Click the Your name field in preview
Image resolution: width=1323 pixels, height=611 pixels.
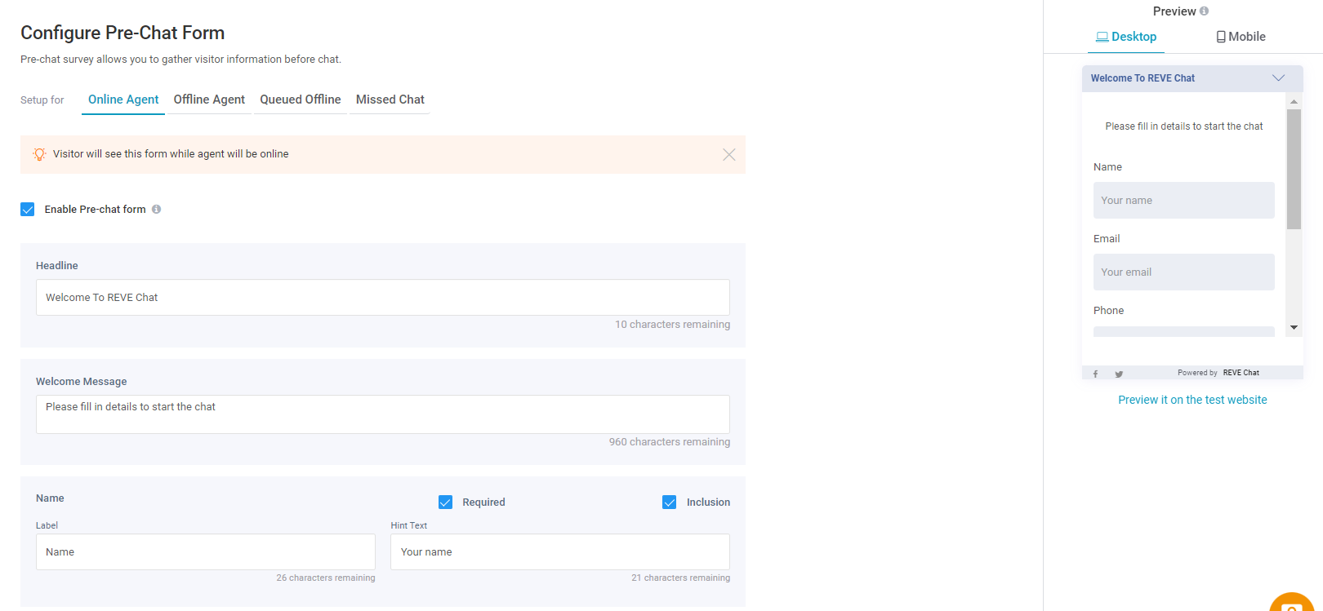(1184, 201)
